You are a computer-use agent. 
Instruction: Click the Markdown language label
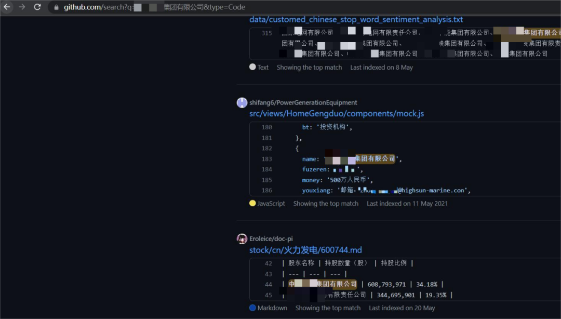point(272,308)
